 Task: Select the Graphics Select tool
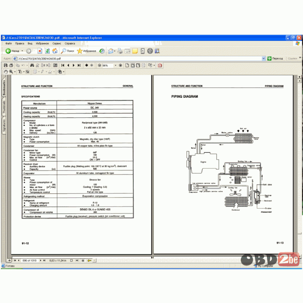[x=28, y=72]
